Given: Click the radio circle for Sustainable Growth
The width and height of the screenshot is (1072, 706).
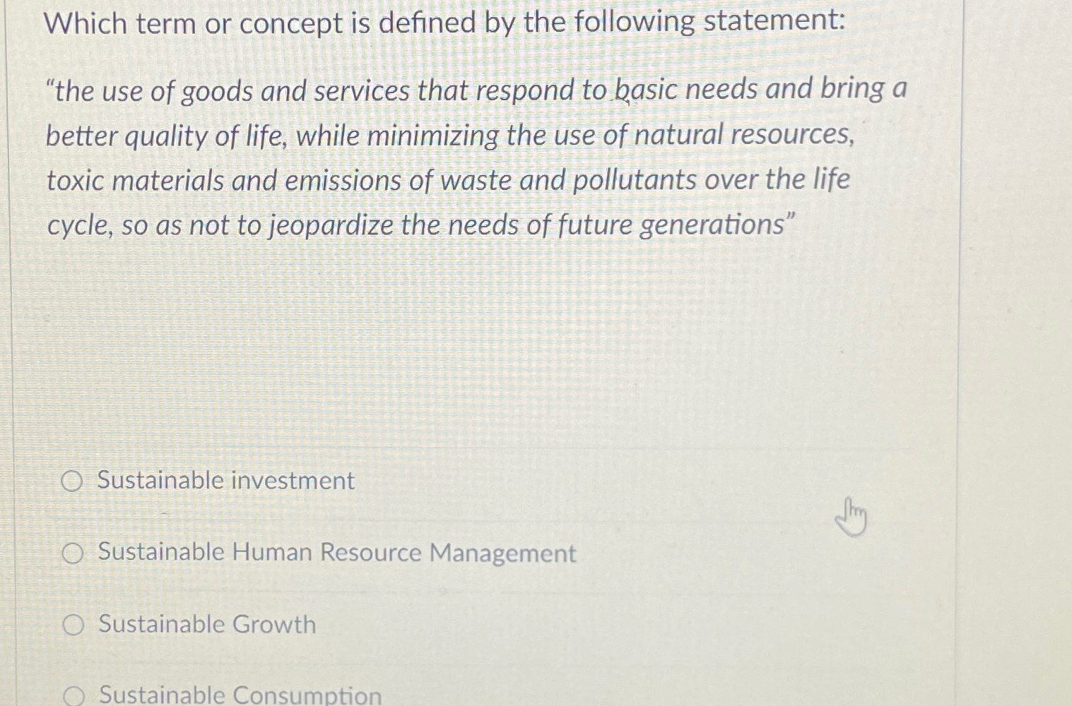Looking at the screenshot, I should pos(73,624).
